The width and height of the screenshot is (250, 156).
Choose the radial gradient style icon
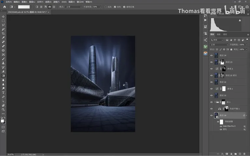pyautogui.click(x=41, y=7)
